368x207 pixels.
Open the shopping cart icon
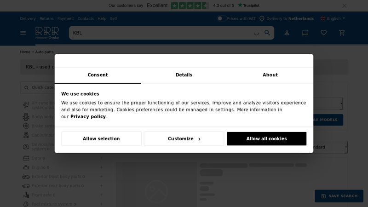point(342,33)
